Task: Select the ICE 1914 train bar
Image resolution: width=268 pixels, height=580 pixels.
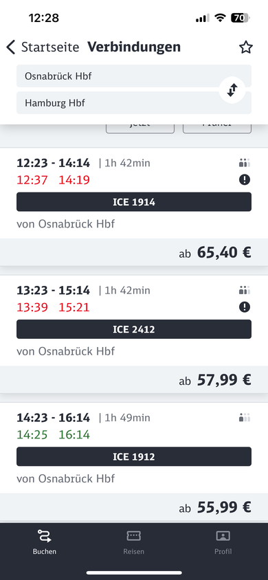Action: click(x=134, y=202)
